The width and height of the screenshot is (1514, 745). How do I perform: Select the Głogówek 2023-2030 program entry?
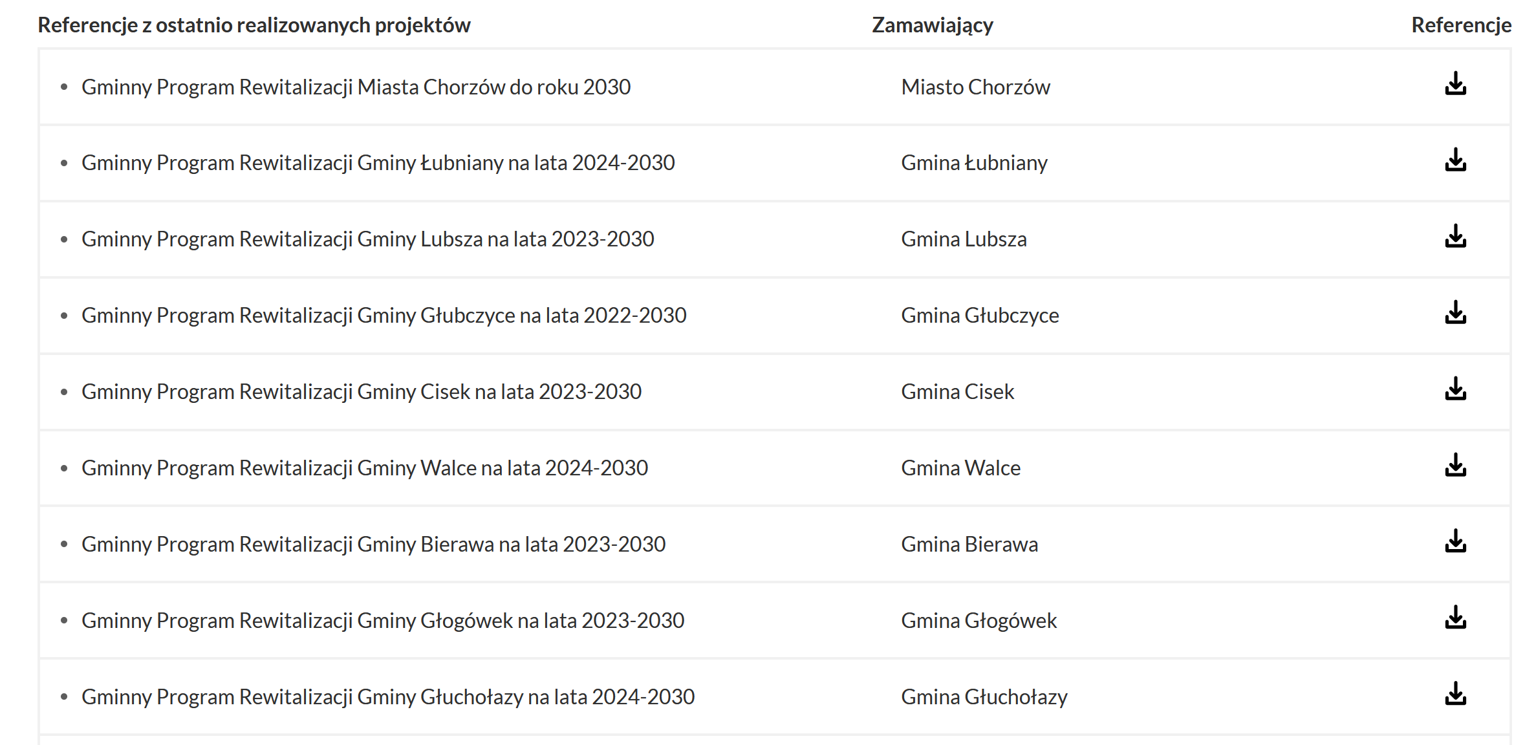coord(382,621)
